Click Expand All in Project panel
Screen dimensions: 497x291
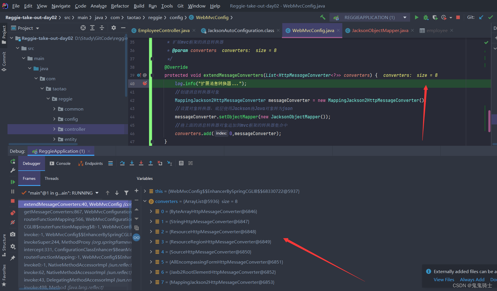coord(92,28)
